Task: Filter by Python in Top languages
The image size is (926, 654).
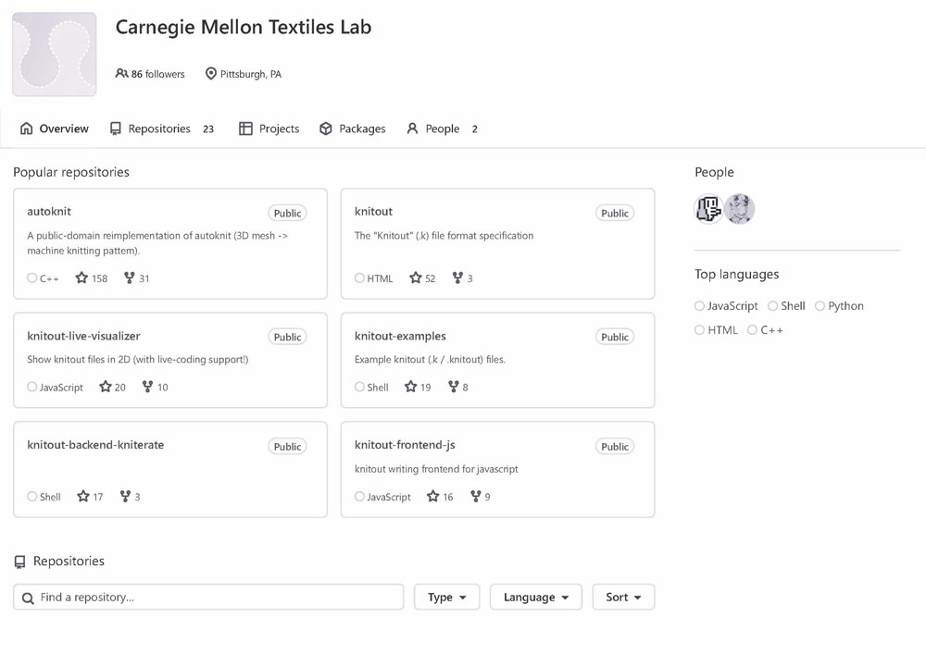Action: pos(839,305)
